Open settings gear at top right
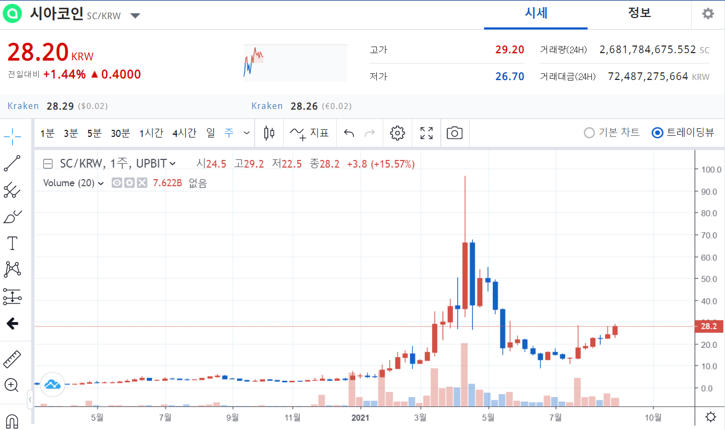 (x=708, y=14)
